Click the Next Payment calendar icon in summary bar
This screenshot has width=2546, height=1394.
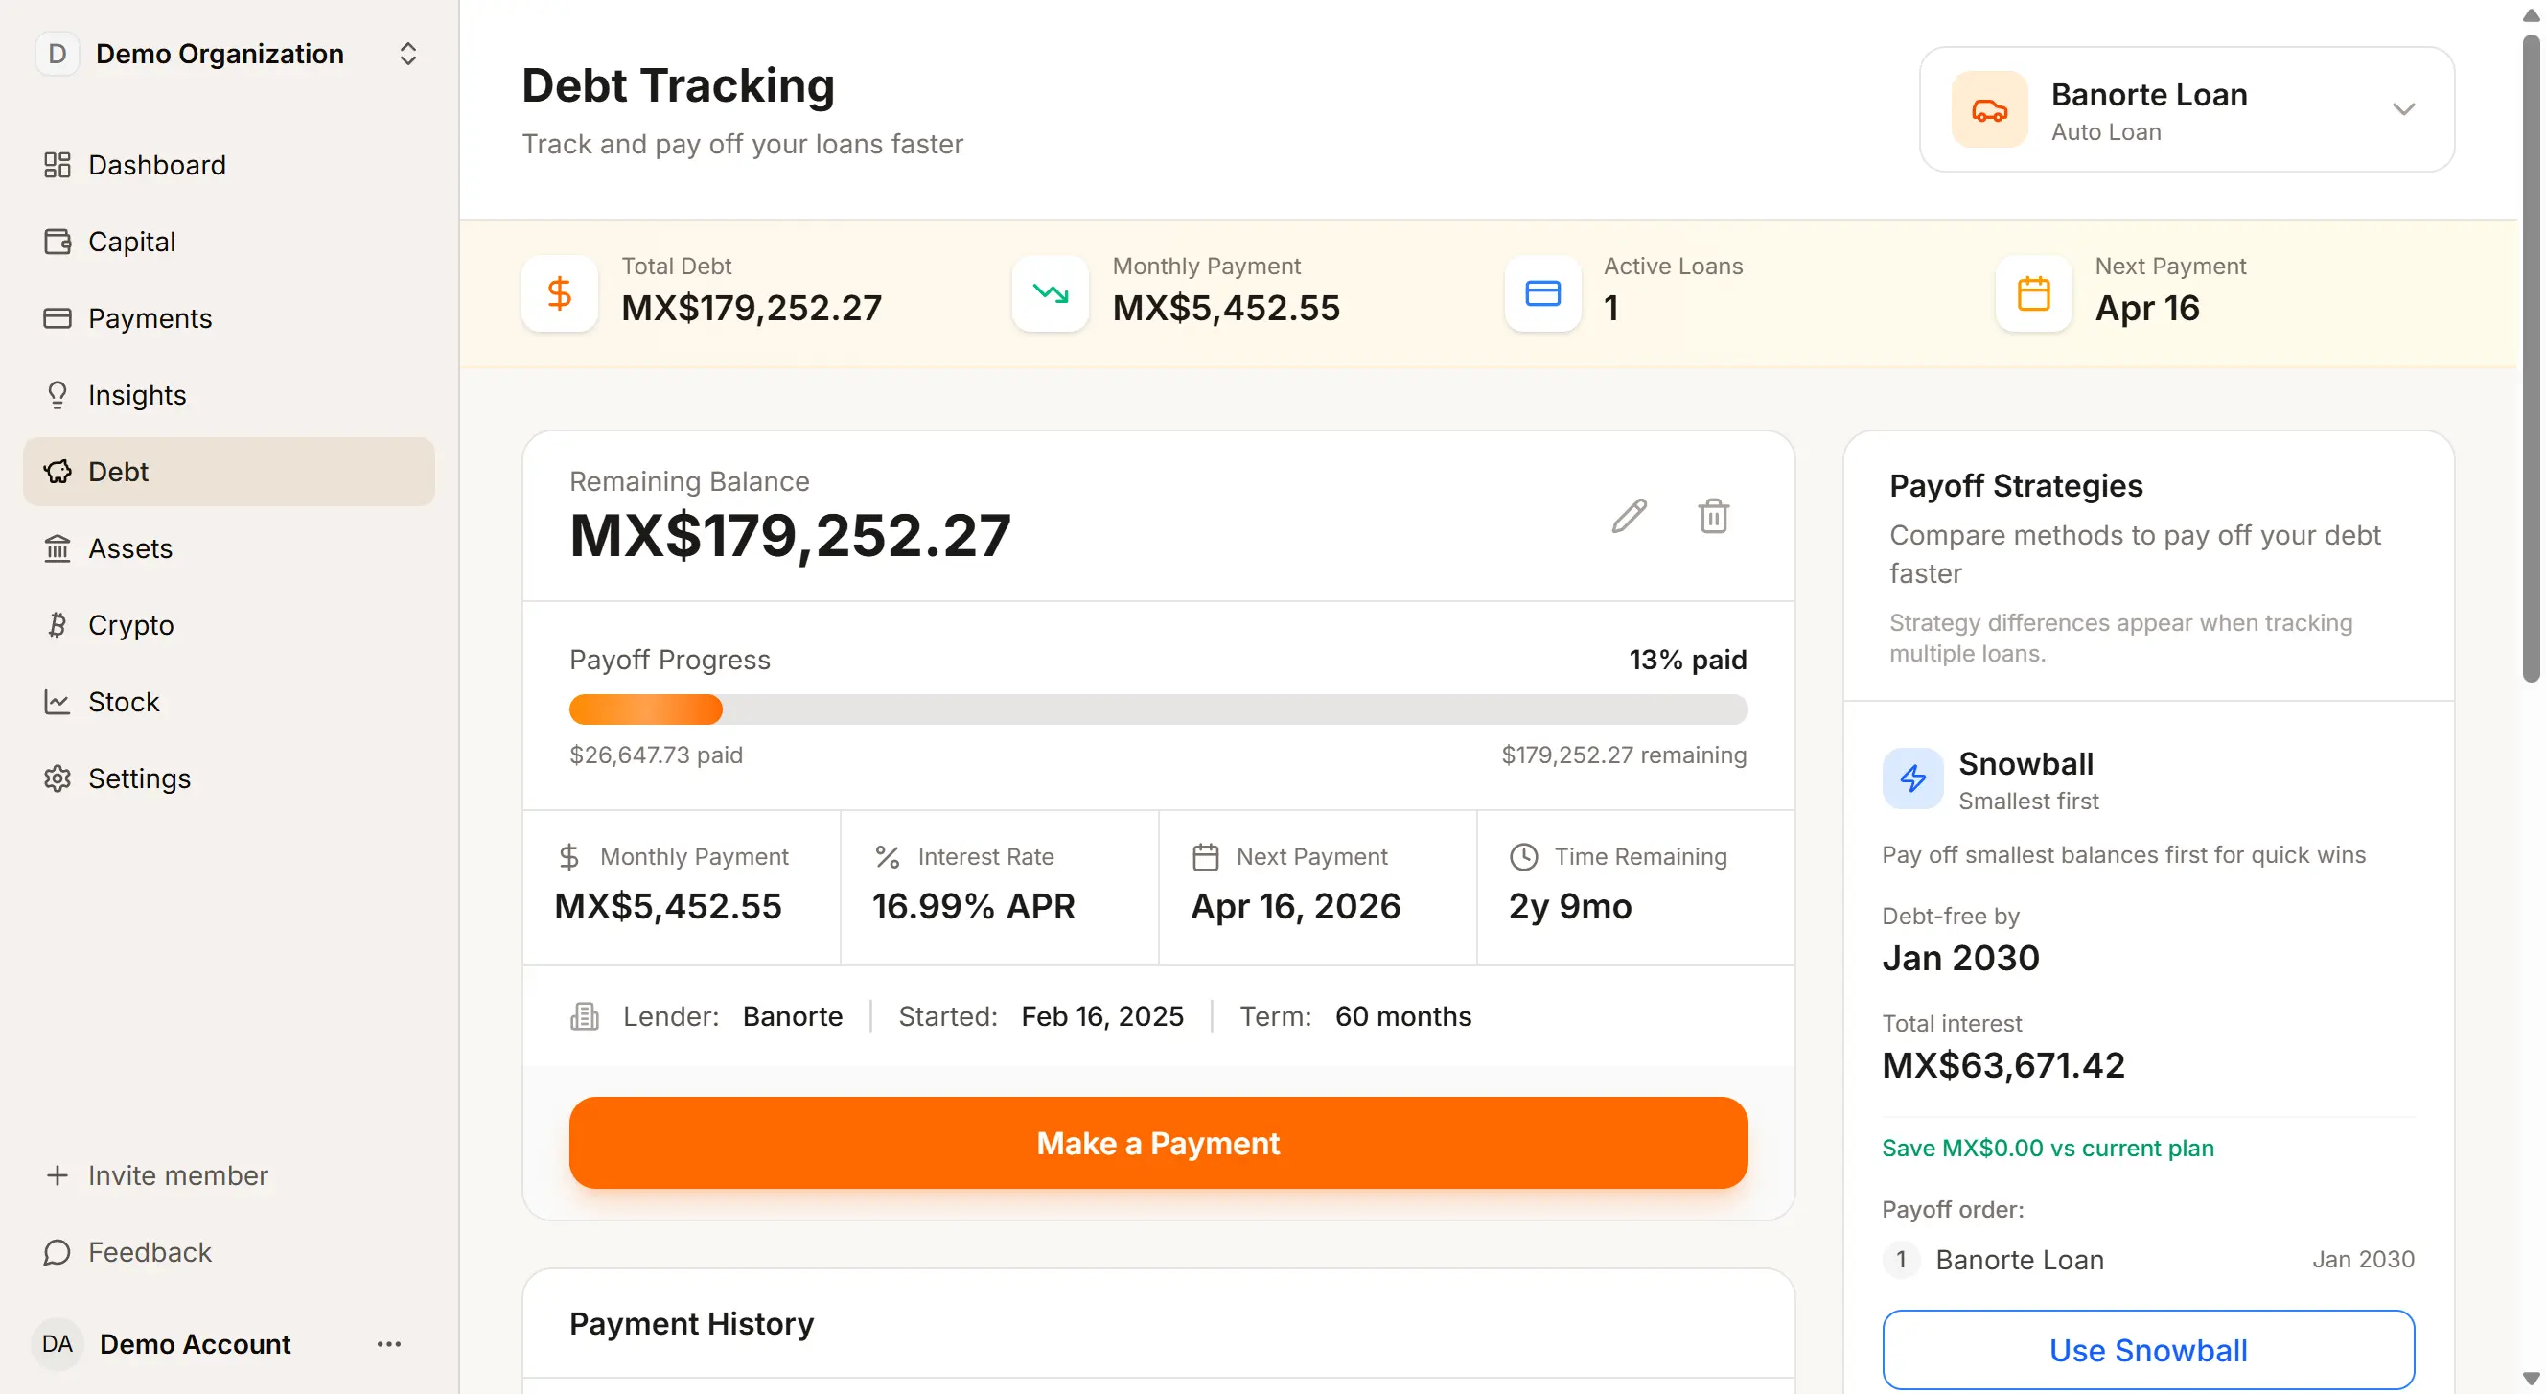tap(2034, 293)
